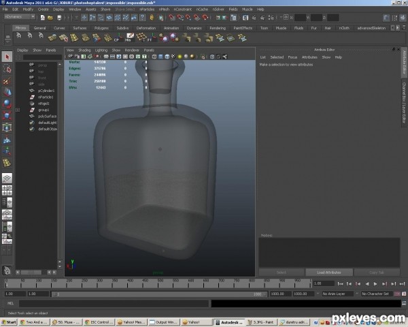Open shelf options menu arrow at far right
Image resolution: width=408 pixels, height=327 pixels.
(404, 27)
